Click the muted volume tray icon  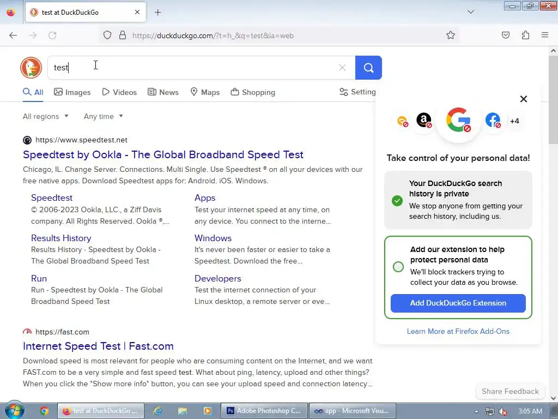[503, 411]
